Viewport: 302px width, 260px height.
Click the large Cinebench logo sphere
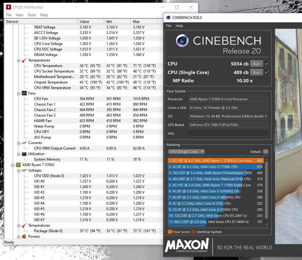[182, 41]
